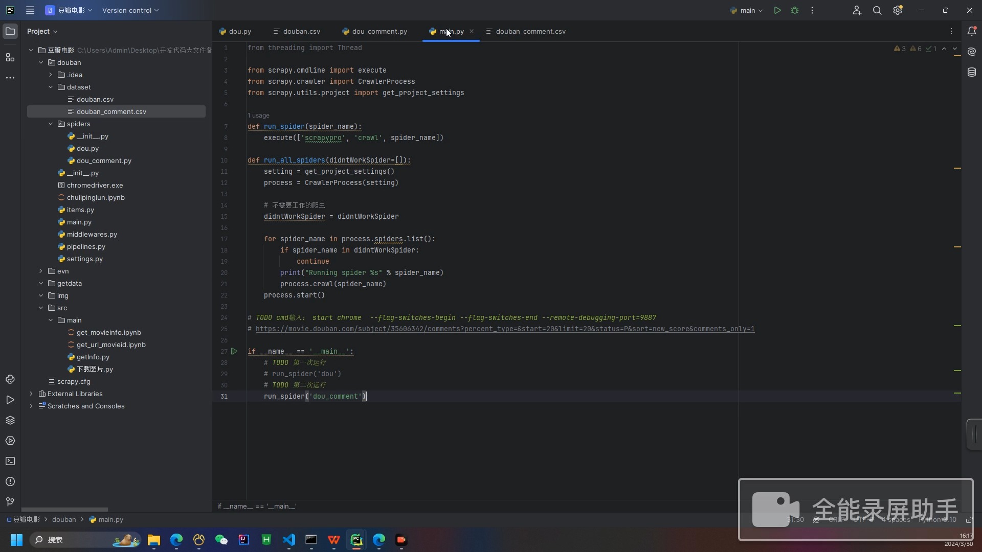Image resolution: width=982 pixels, height=552 pixels.
Task: Switch to the dou.py tab
Action: [x=240, y=31]
